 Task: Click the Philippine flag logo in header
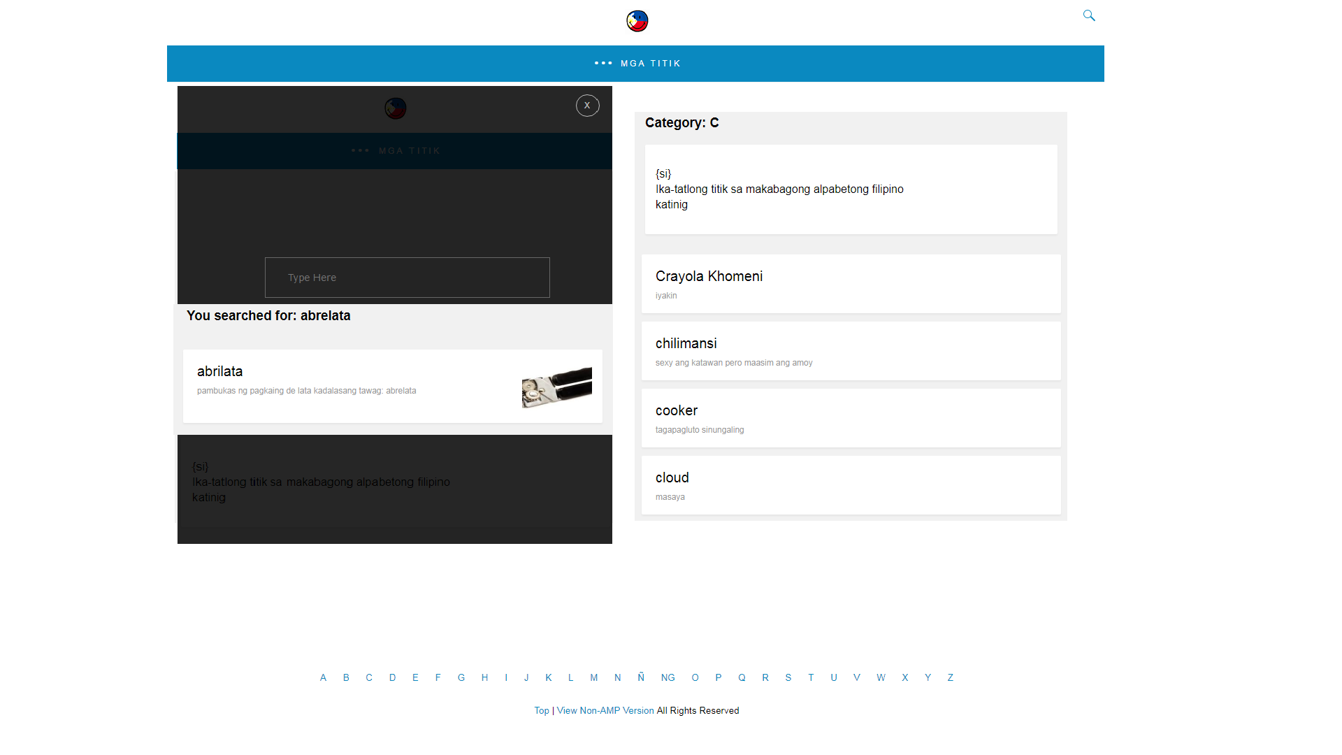pyautogui.click(x=637, y=21)
